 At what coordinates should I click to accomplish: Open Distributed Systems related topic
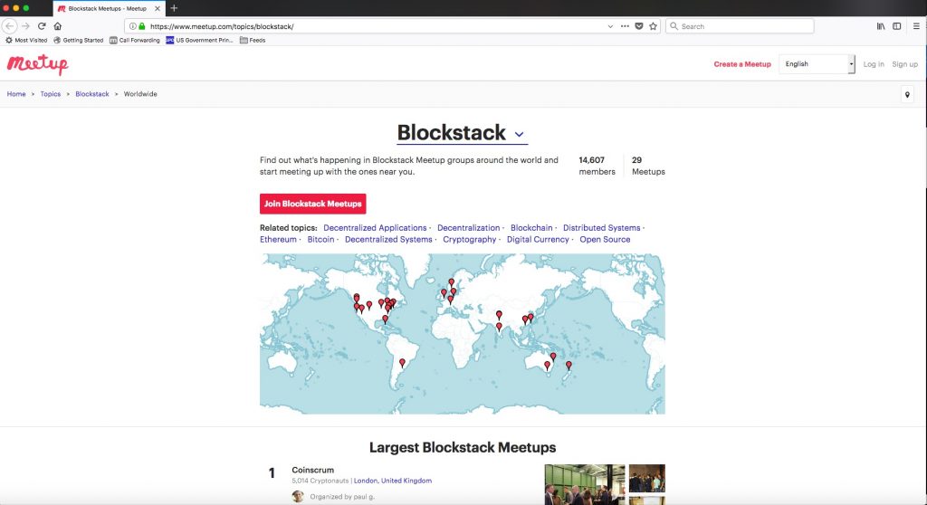pyautogui.click(x=601, y=228)
